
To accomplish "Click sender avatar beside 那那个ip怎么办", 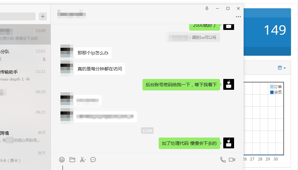I will coord(67,51).
